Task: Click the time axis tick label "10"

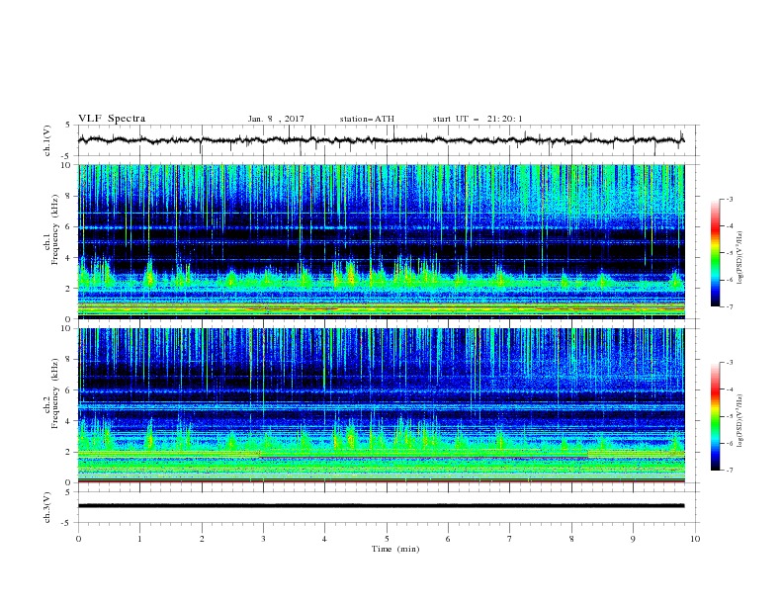Action: coord(695,539)
